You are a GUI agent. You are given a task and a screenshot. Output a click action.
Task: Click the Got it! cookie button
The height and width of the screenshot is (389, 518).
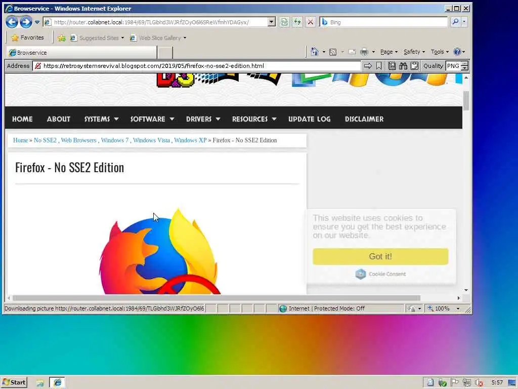tap(380, 256)
